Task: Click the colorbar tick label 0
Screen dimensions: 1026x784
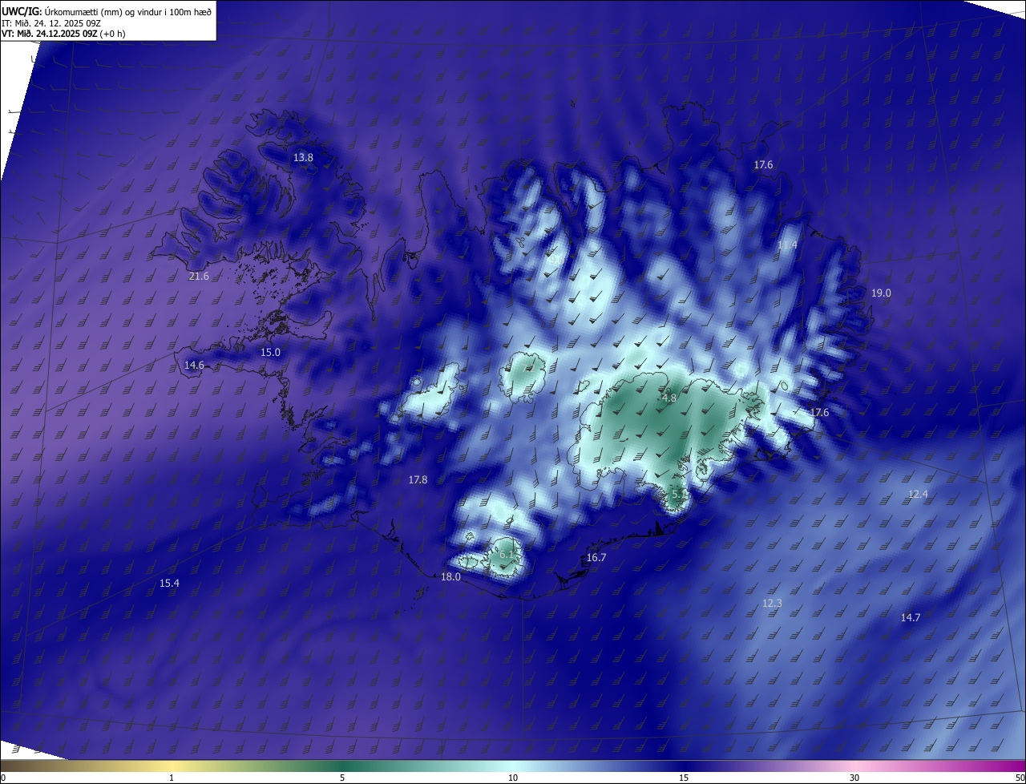Action: 3,778
